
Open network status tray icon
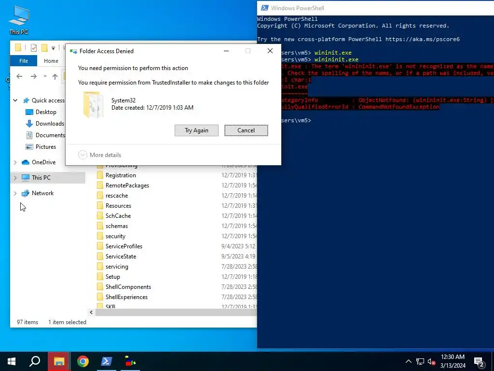coord(420,361)
